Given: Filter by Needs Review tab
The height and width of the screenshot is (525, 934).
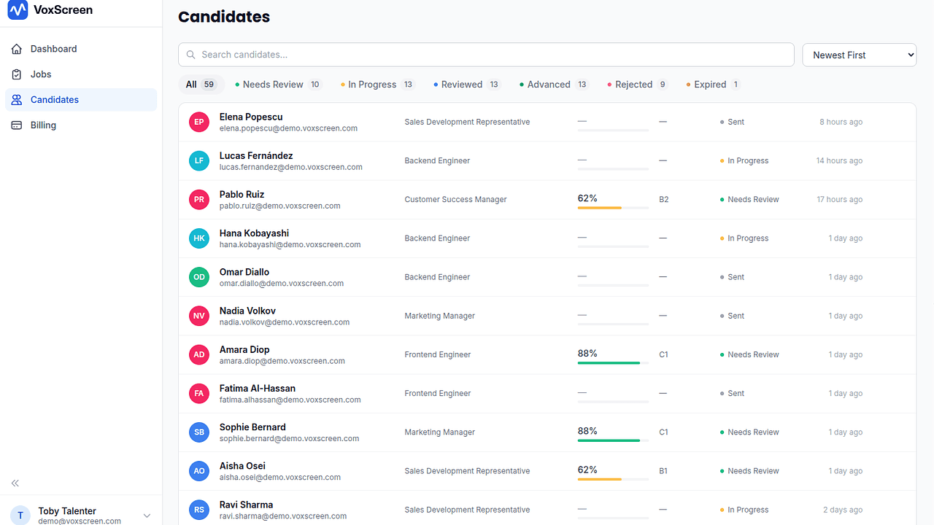Looking at the screenshot, I should pyautogui.click(x=278, y=85).
